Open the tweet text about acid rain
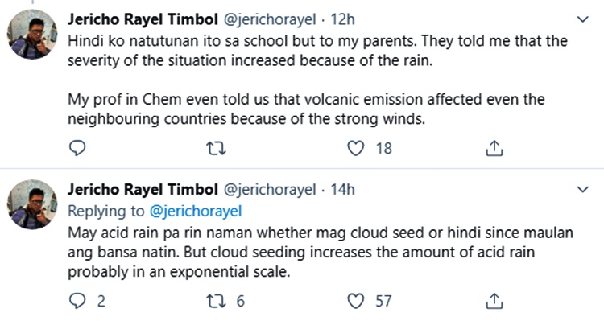 click(321, 252)
